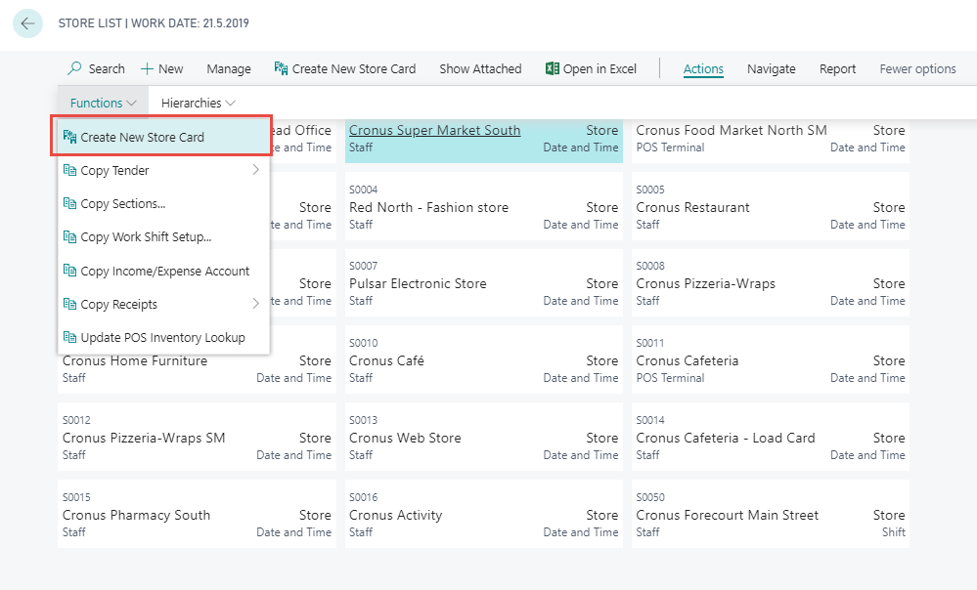
Task: Click the Update POS Inventory Lookup icon
Action: click(69, 337)
